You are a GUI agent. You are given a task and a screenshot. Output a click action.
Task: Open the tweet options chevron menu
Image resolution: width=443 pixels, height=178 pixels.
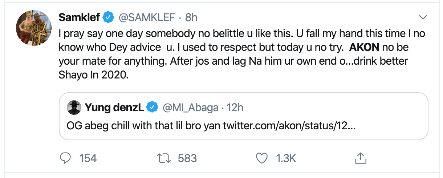coord(423,17)
